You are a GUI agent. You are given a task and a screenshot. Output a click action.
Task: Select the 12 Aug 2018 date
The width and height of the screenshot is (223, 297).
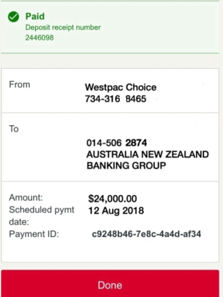(x=116, y=211)
